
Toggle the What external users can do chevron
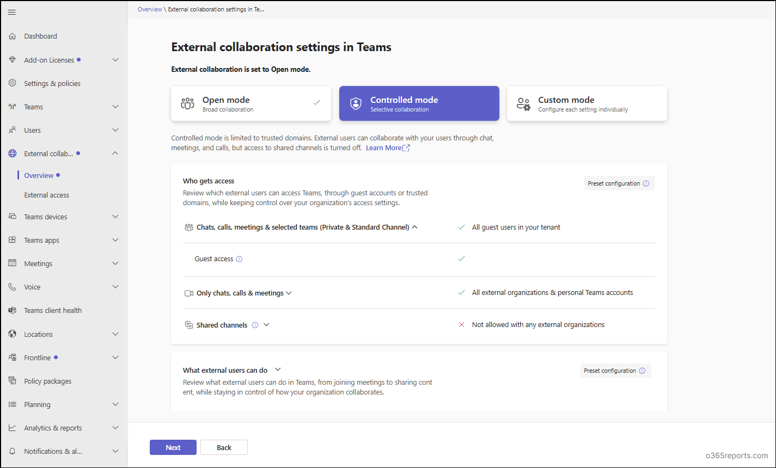[x=278, y=370]
